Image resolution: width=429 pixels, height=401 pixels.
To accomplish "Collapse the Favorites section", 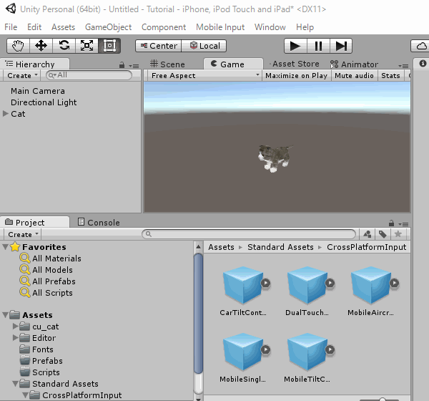I will click(x=5, y=246).
